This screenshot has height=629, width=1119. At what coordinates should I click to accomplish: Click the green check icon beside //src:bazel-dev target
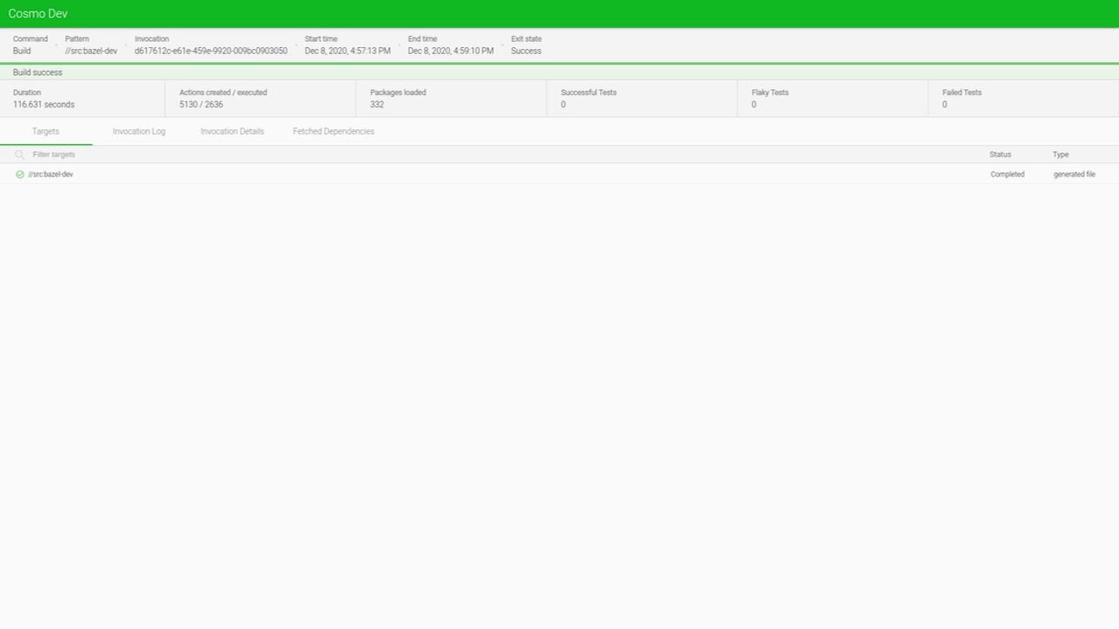20,175
